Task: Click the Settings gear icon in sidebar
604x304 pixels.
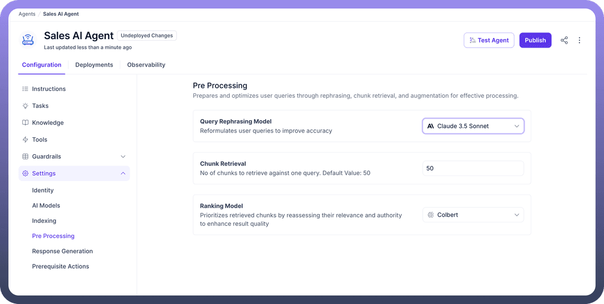Action: point(25,174)
